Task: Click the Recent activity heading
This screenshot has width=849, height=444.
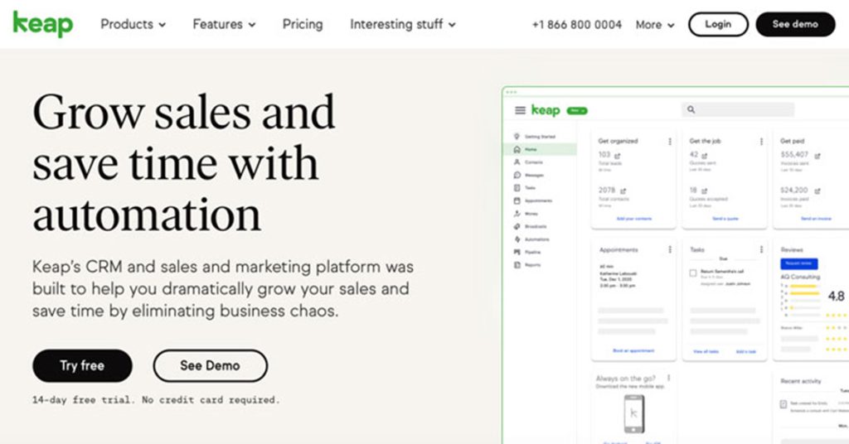Action: pos(800,381)
